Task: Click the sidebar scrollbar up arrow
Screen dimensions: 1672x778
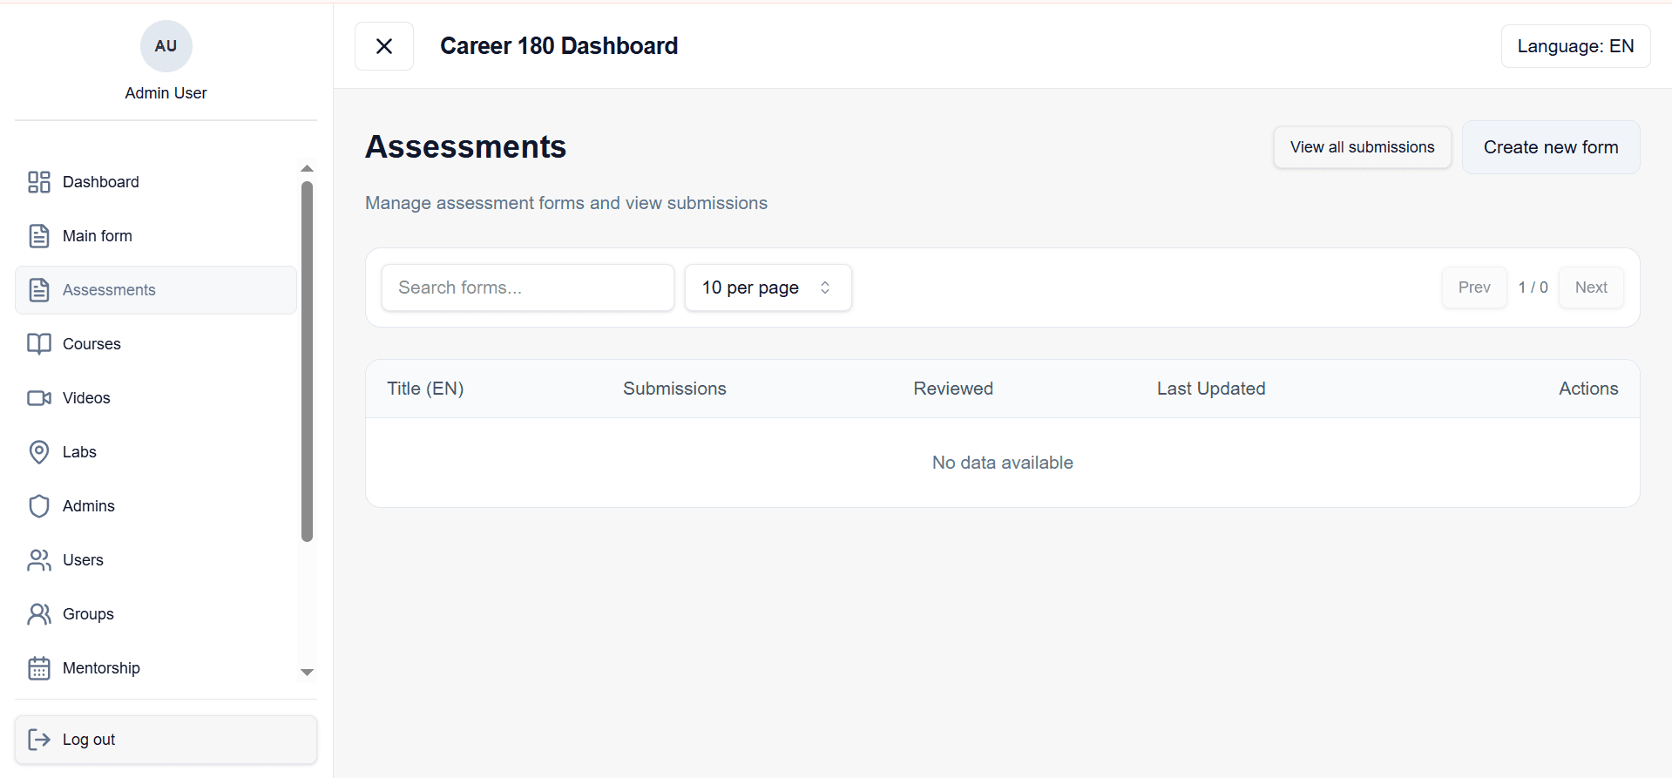Action: [x=307, y=168]
